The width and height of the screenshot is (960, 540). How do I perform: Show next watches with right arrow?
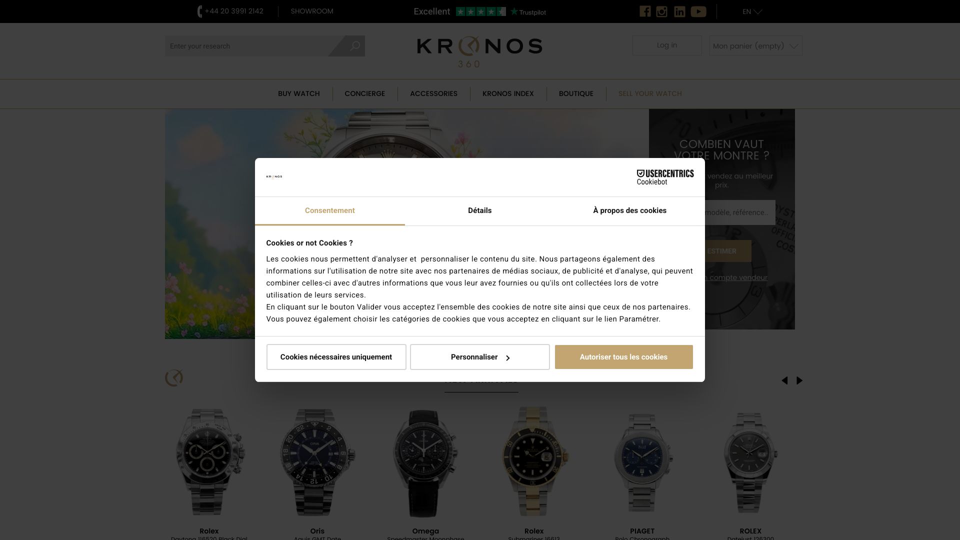tap(799, 380)
